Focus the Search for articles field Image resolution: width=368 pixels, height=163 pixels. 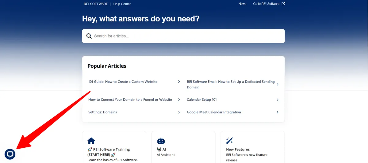pos(183,36)
